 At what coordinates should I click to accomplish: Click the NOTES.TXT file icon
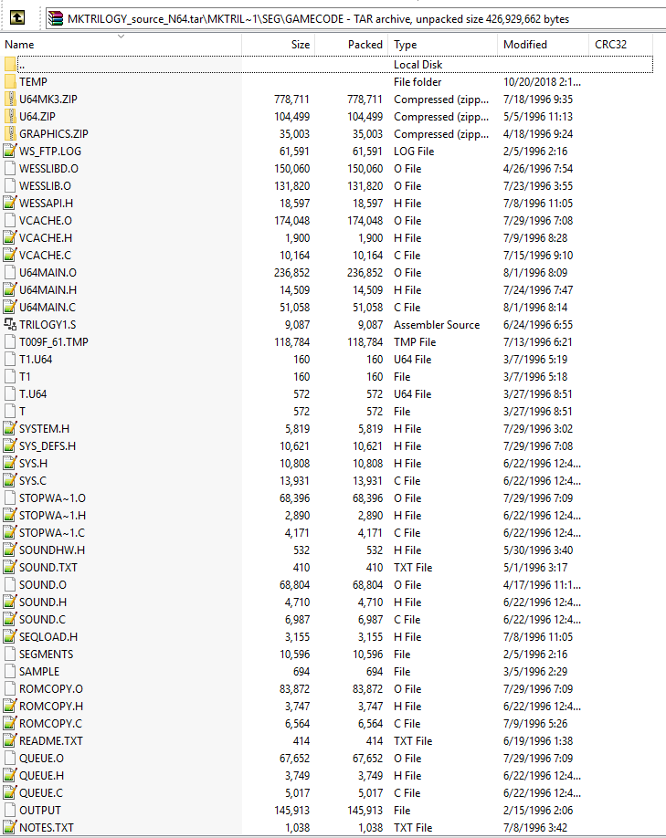[10, 827]
